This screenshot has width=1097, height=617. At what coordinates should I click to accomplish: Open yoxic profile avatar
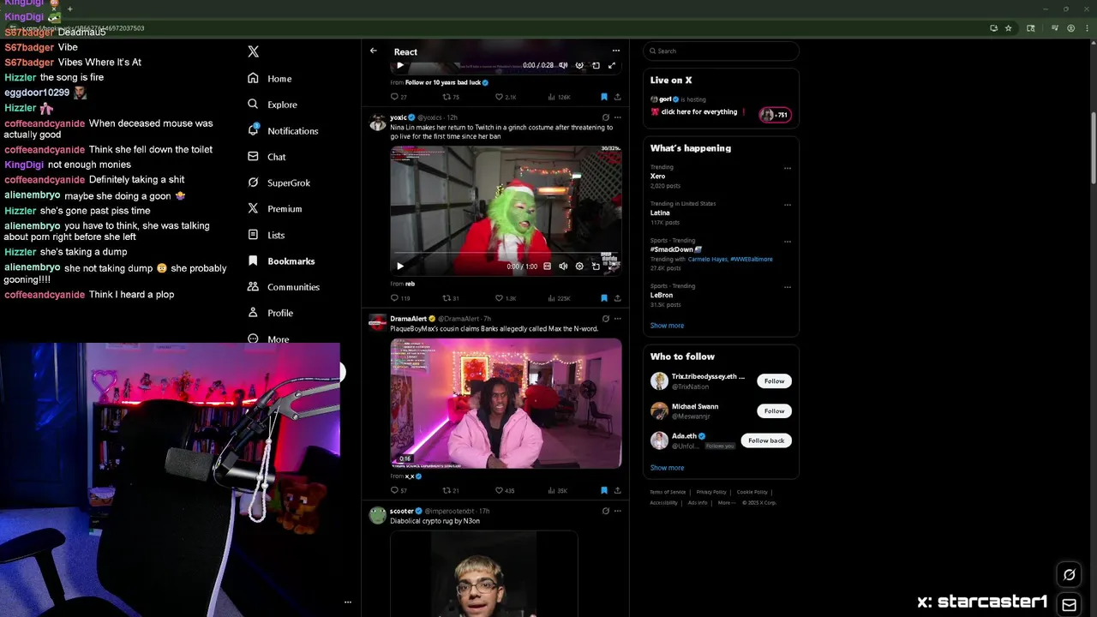click(x=377, y=122)
